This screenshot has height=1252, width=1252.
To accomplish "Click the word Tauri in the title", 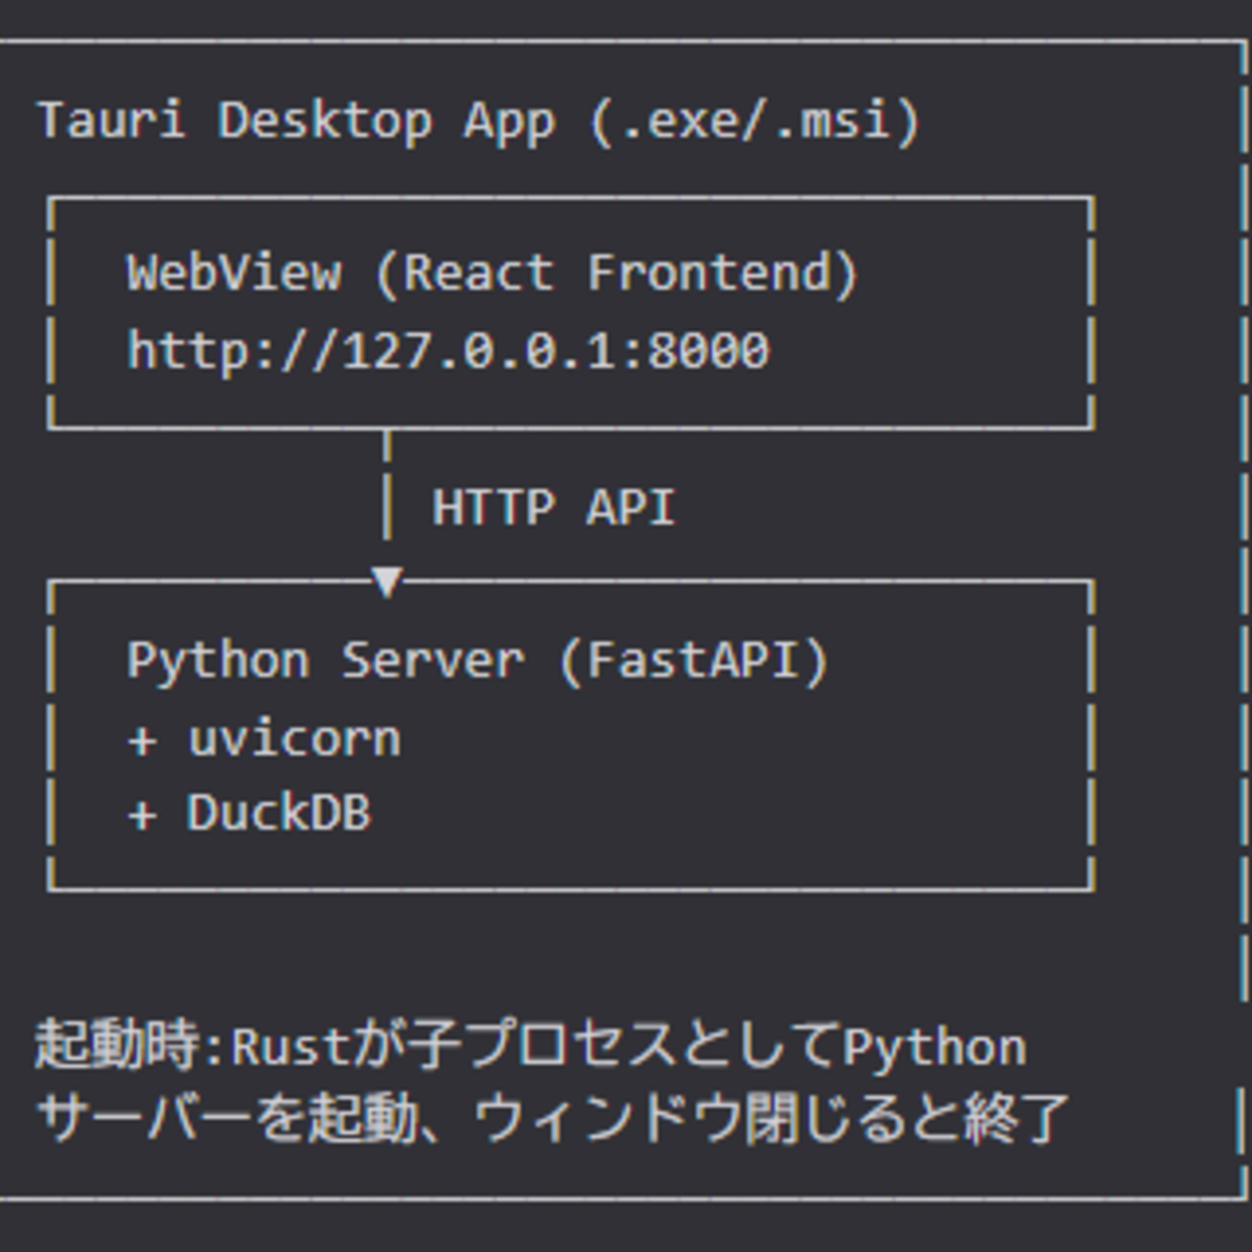I will [x=111, y=121].
